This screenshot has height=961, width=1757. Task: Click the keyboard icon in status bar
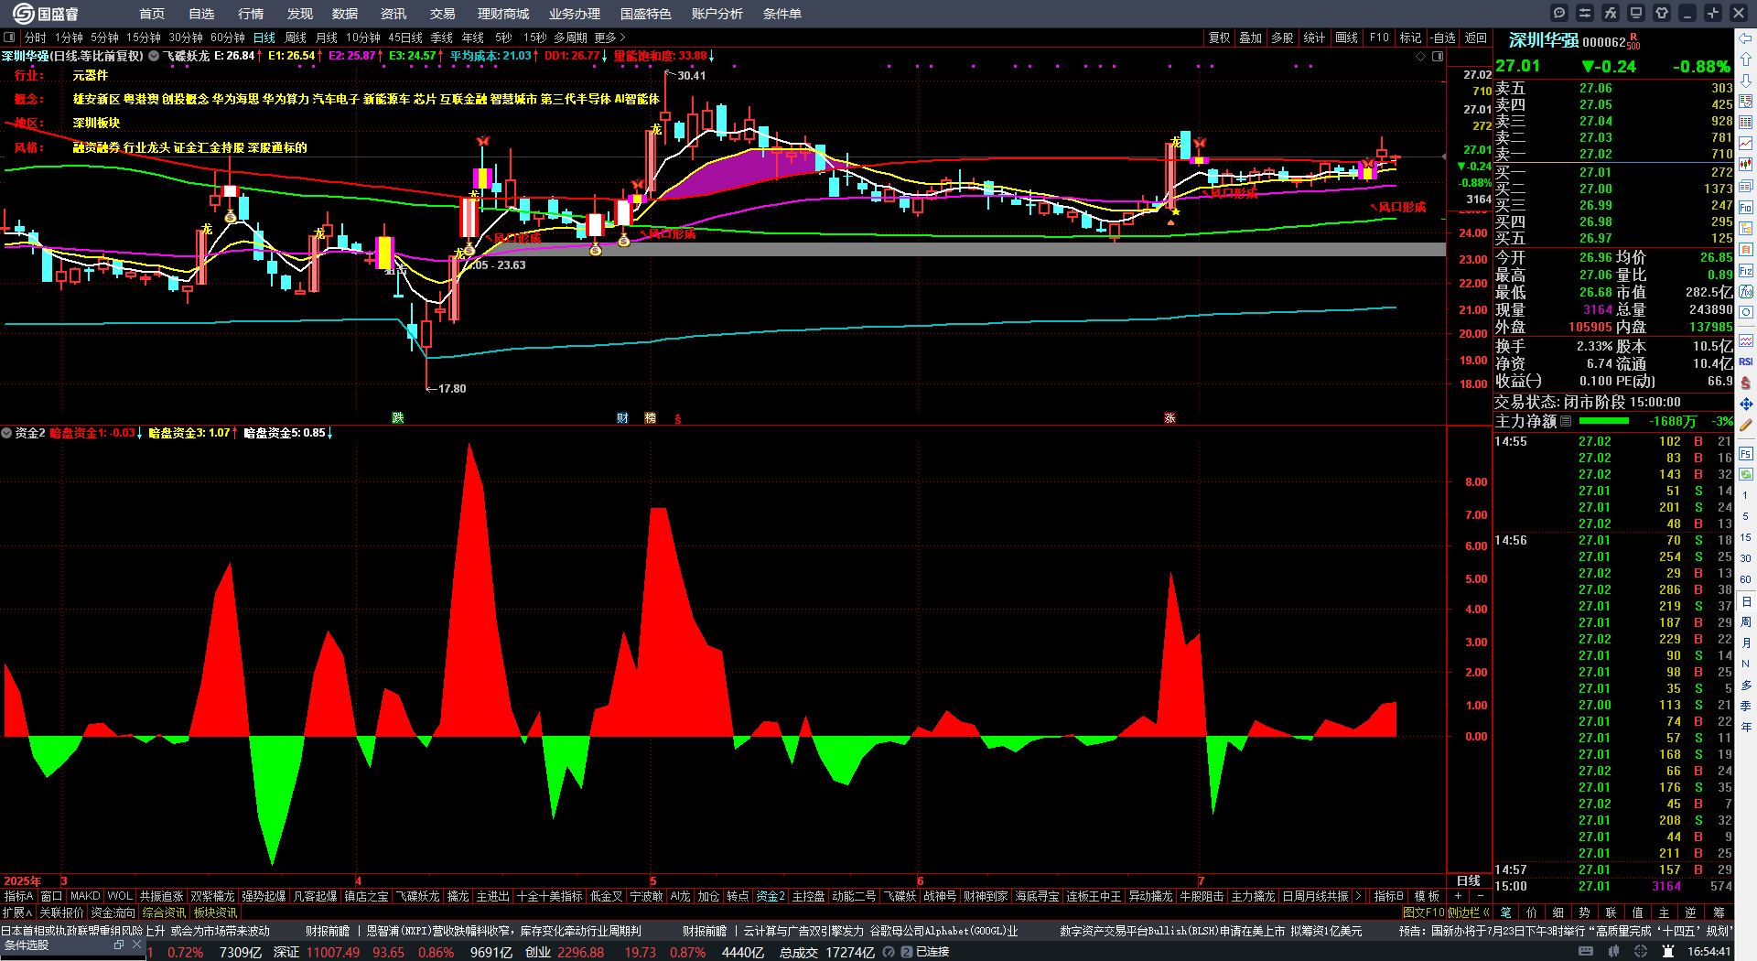click(x=1586, y=952)
